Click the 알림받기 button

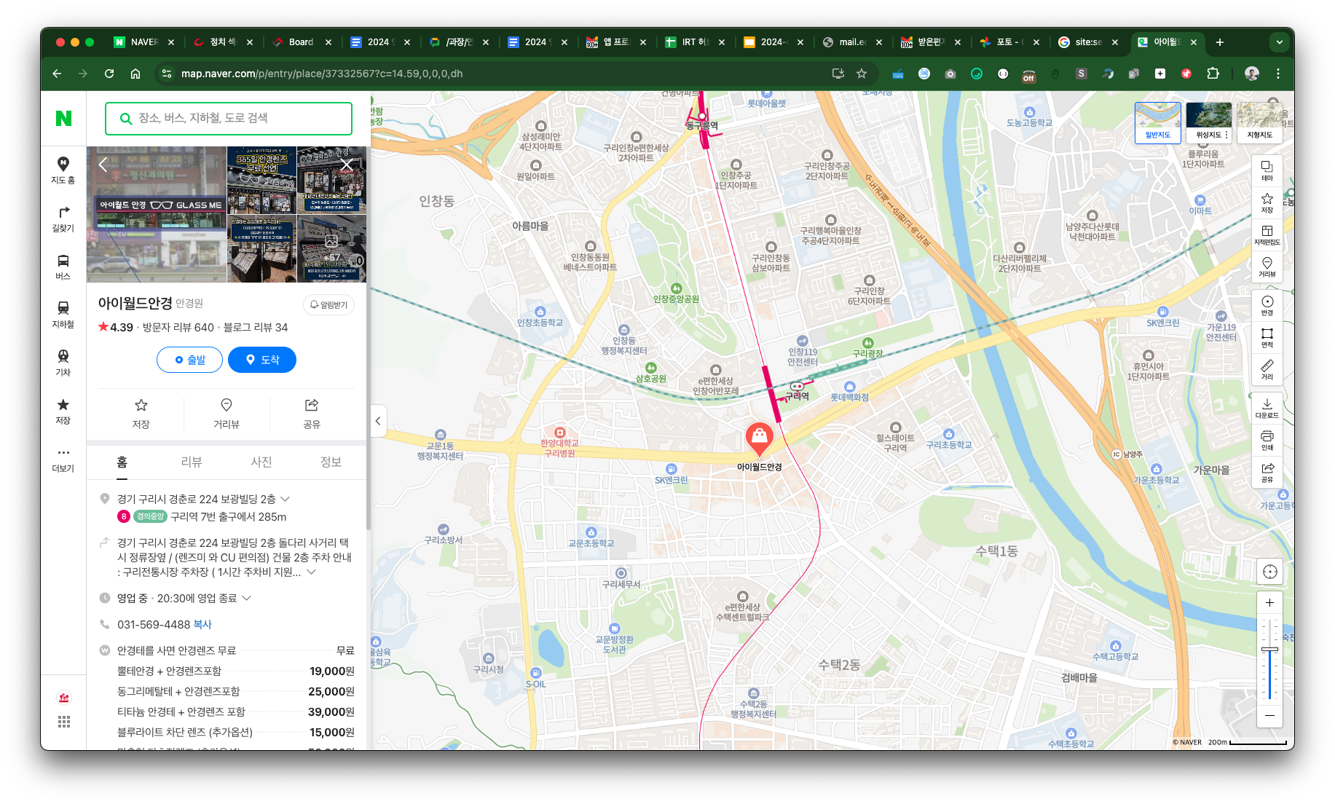(x=328, y=304)
